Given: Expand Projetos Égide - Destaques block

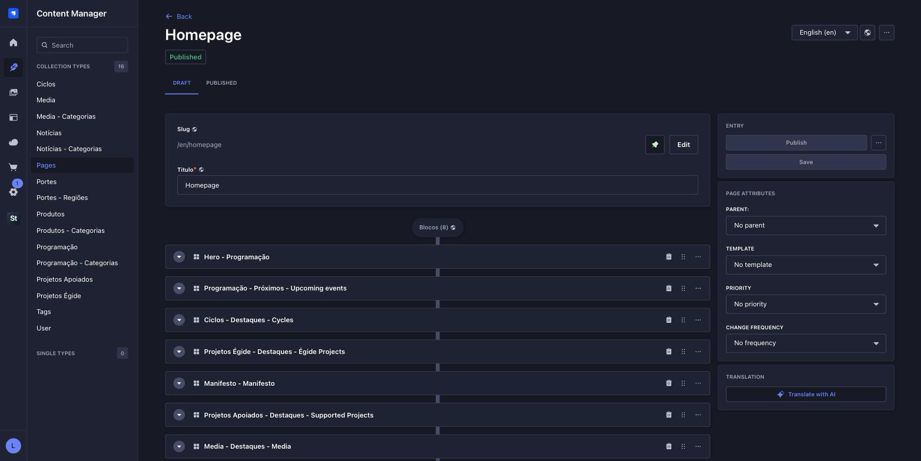Looking at the screenshot, I should [x=179, y=352].
